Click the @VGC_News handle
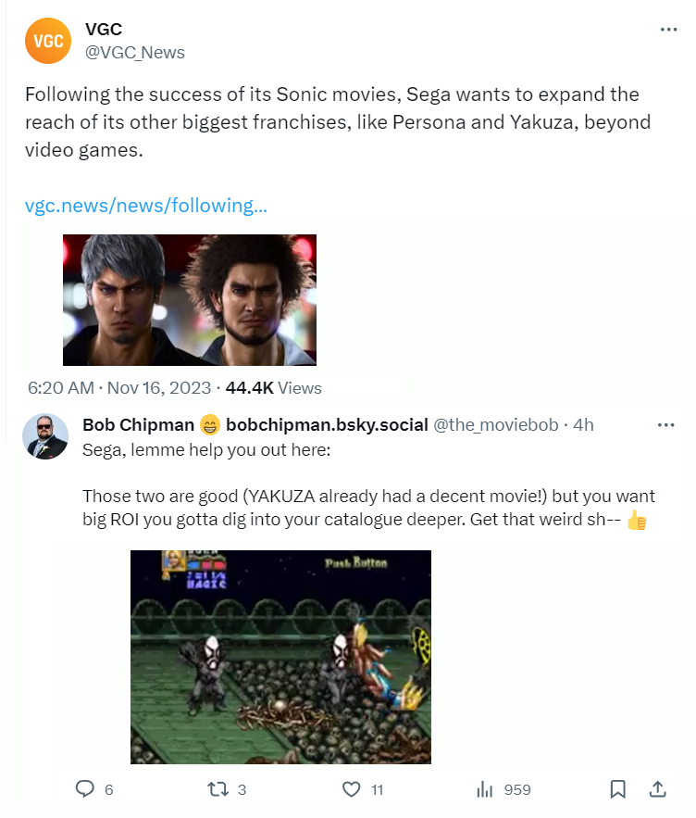The height and width of the screenshot is (818, 696). click(x=135, y=53)
